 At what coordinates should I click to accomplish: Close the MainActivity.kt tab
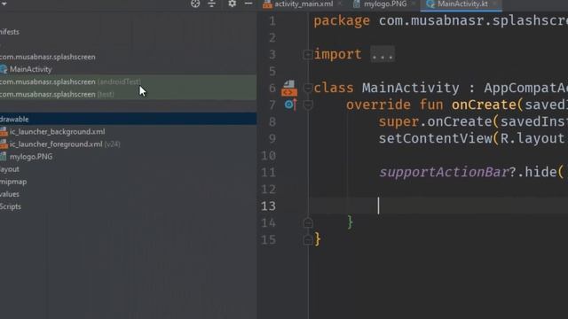click(495, 4)
